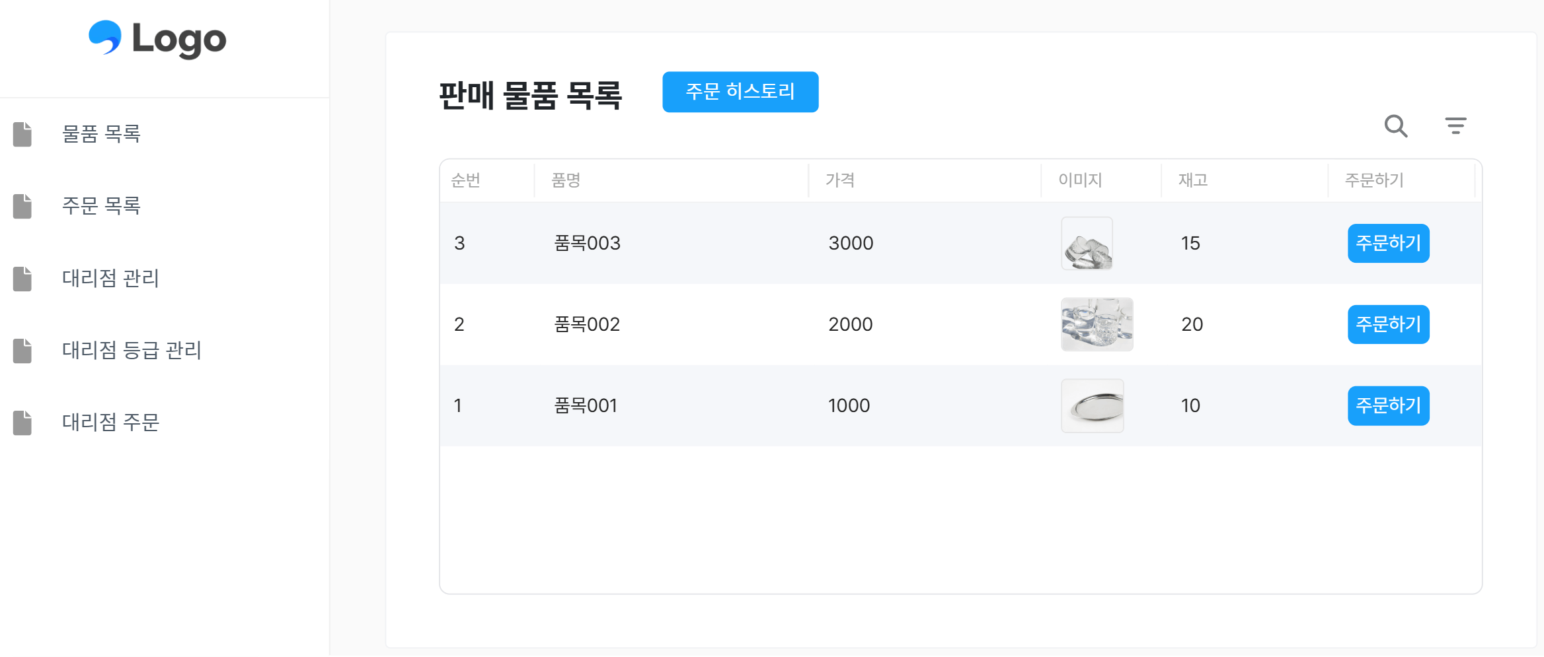The height and width of the screenshot is (657, 1544).
Task: Click the document icon beside 물품 목록
Action: point(22,134)
